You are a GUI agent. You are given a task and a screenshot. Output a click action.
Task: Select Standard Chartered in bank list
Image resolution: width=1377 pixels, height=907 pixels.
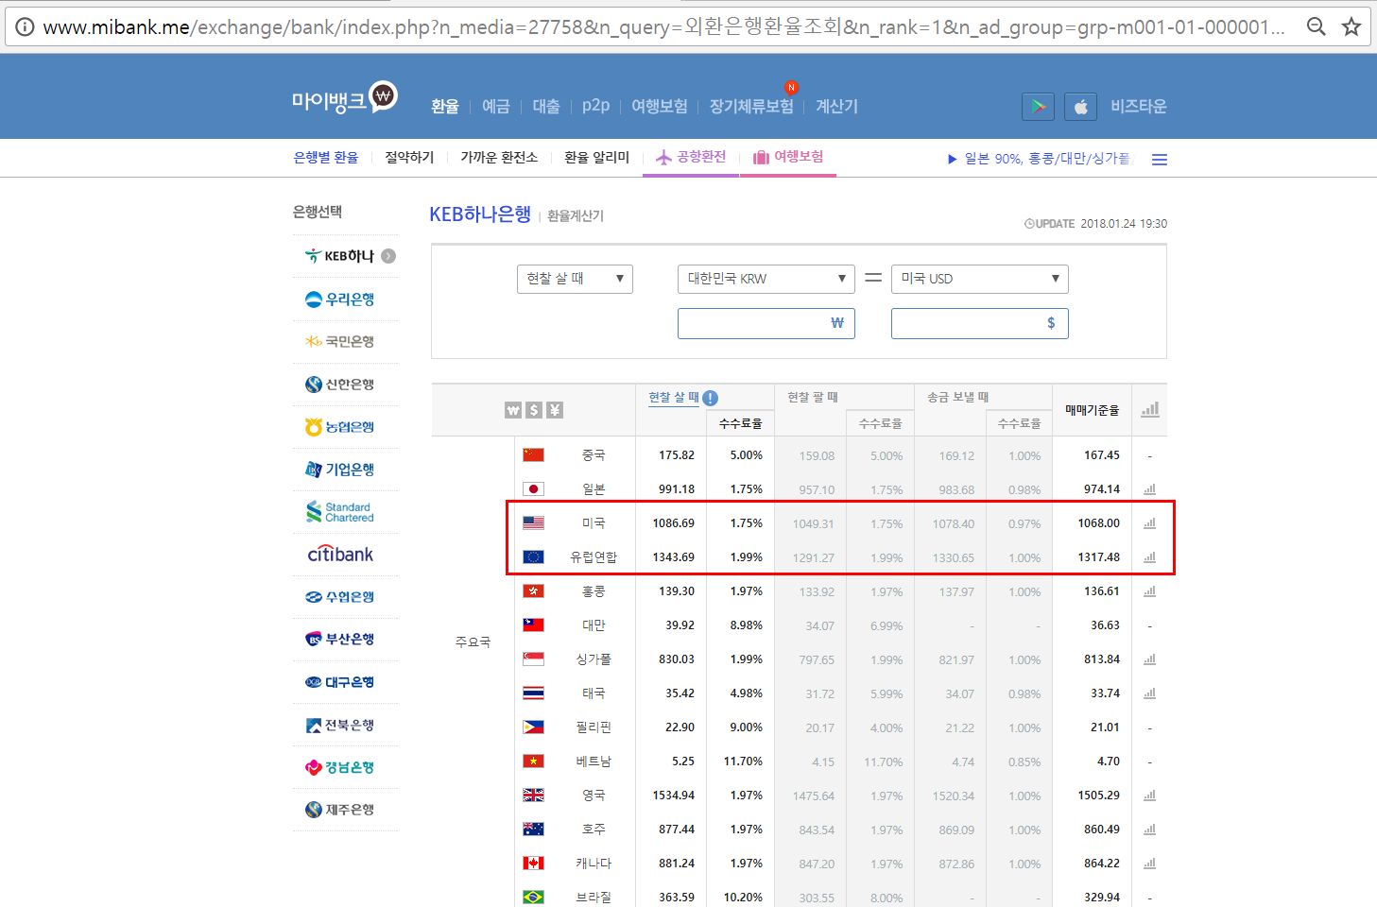click(340, 512)
